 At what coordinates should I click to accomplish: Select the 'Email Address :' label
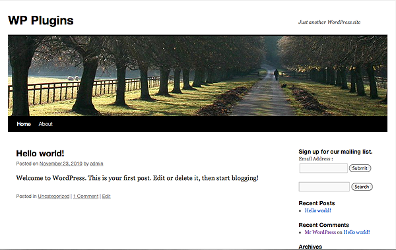[315, 159]
